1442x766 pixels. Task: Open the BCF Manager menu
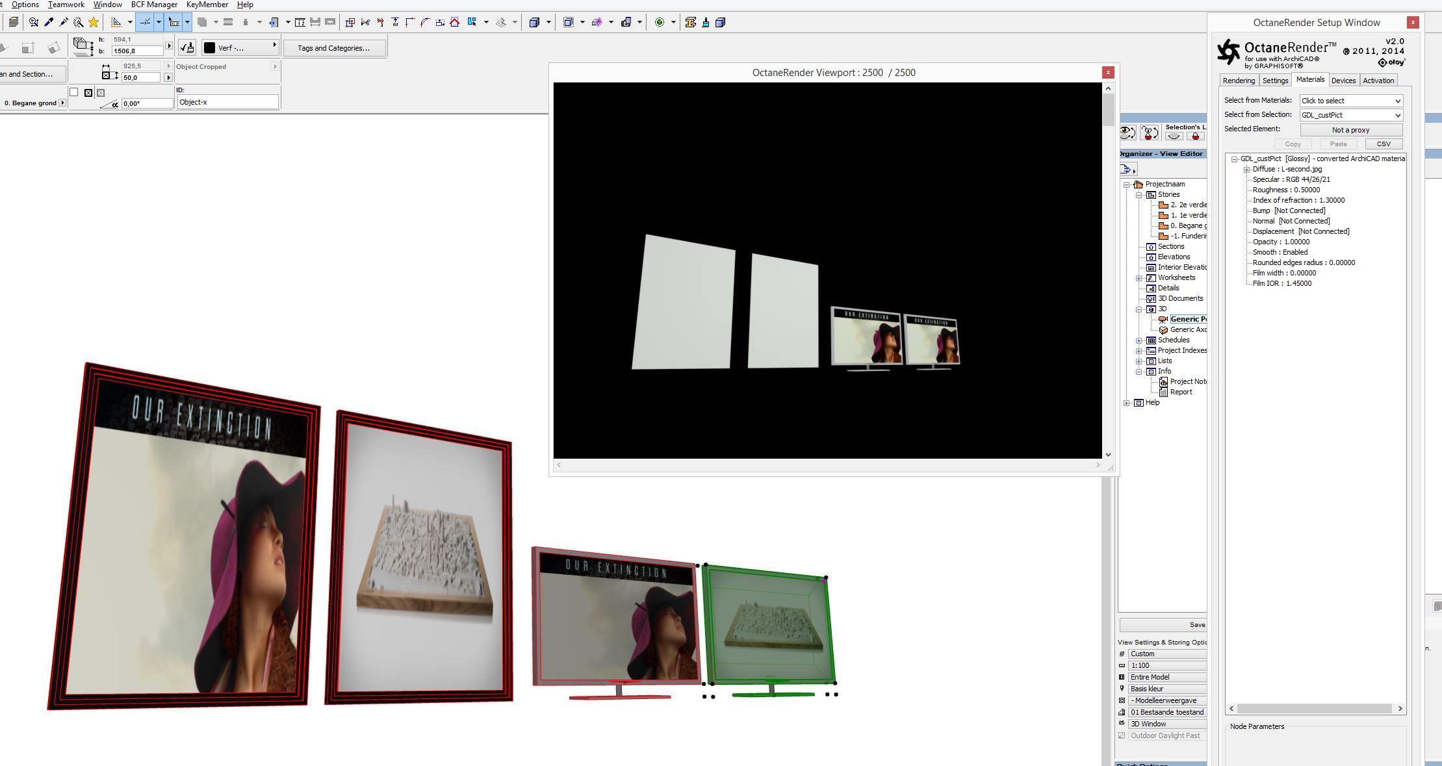click(x=154, y=5)
